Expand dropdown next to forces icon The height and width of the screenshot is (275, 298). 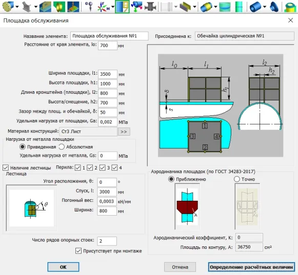(x=113, y=7)
